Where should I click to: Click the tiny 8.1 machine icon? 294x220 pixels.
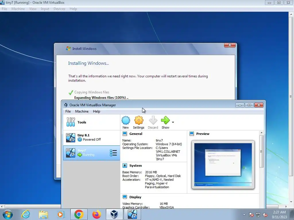[x=71, y=138]
